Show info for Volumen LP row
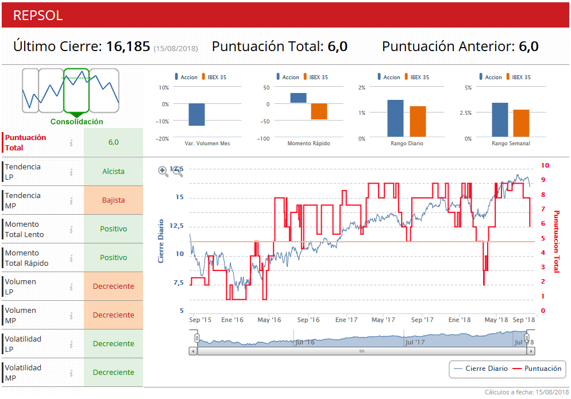The height and width of the screenshot is (399, 571). coord(71,287)
